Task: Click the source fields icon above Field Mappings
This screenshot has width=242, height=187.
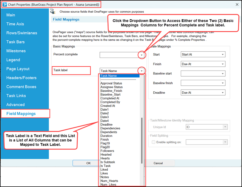Action: [x=53, y=11]
